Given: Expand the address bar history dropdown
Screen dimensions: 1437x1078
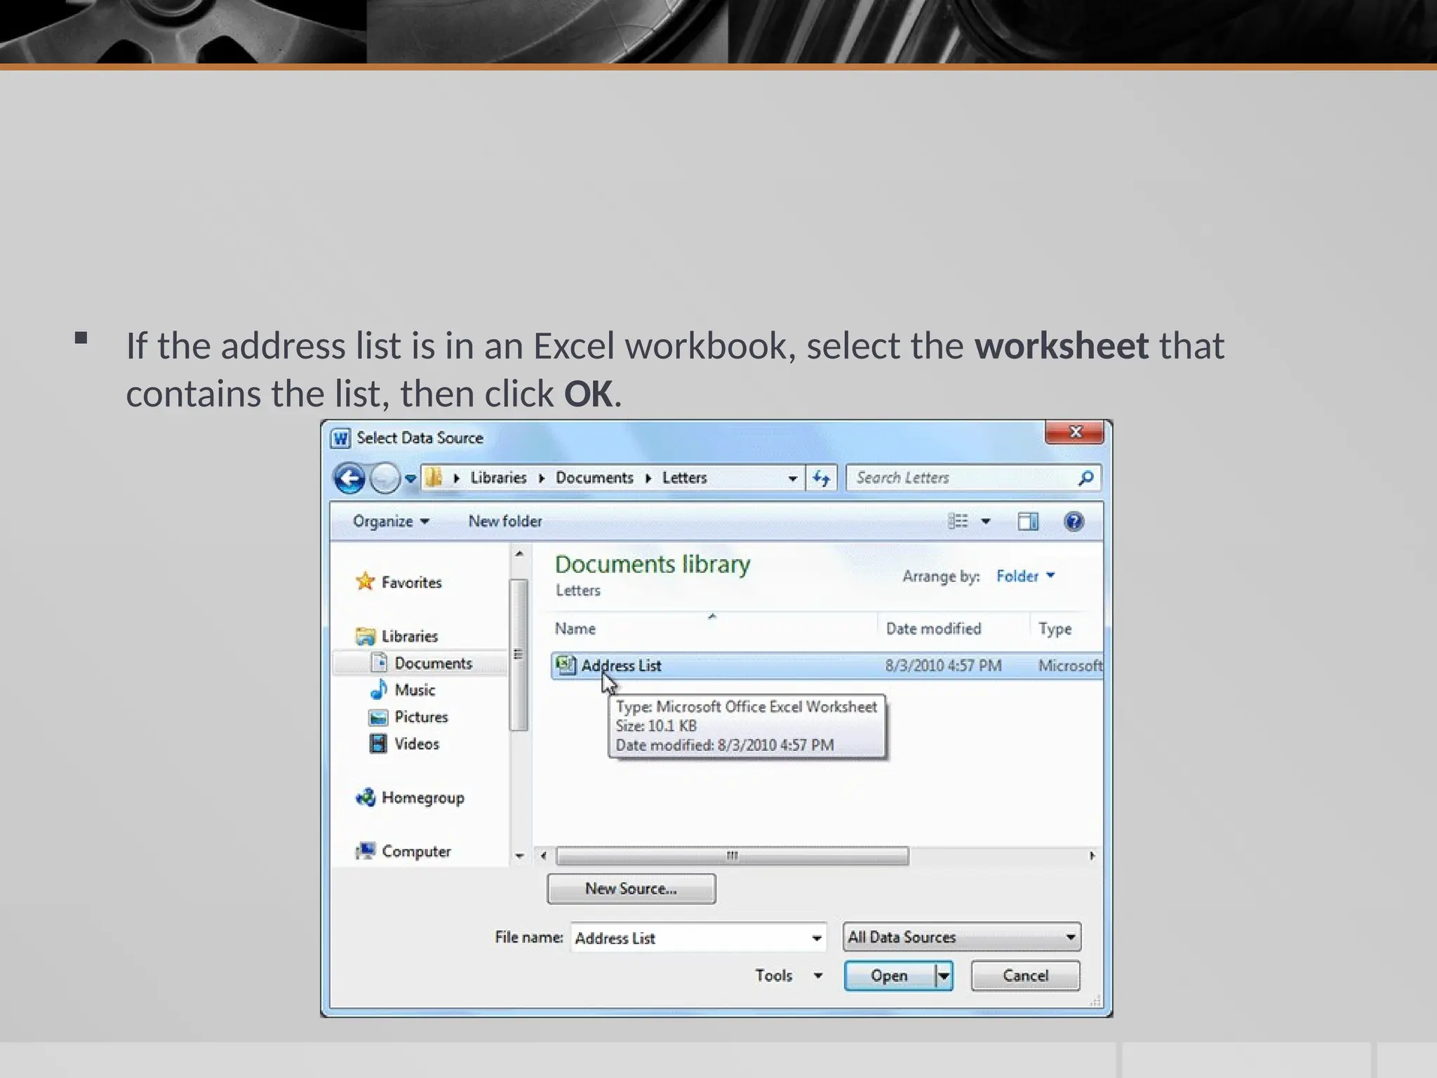Looking at the screenshot, I should [792, 479].
